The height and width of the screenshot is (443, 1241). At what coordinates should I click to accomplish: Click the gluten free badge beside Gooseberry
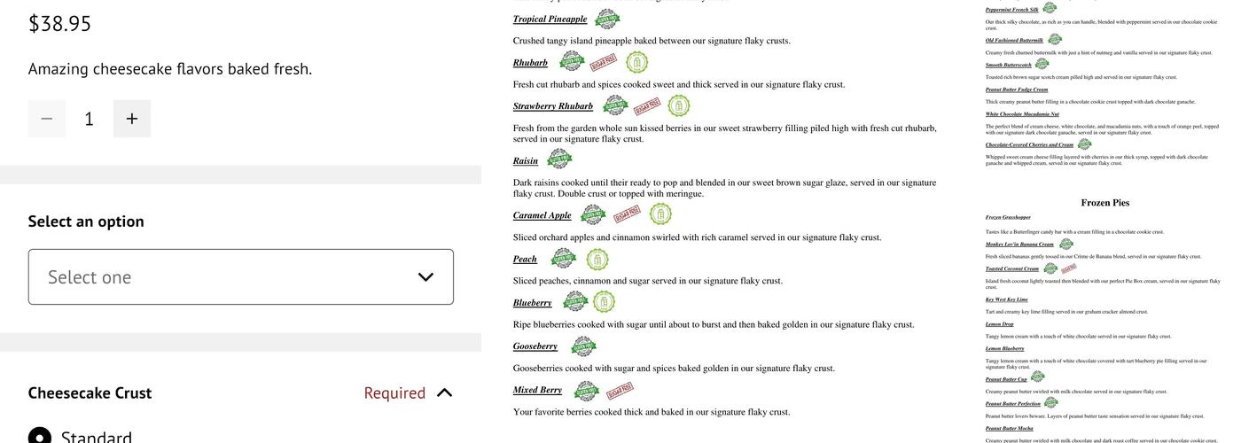click(x=583, y=346)
